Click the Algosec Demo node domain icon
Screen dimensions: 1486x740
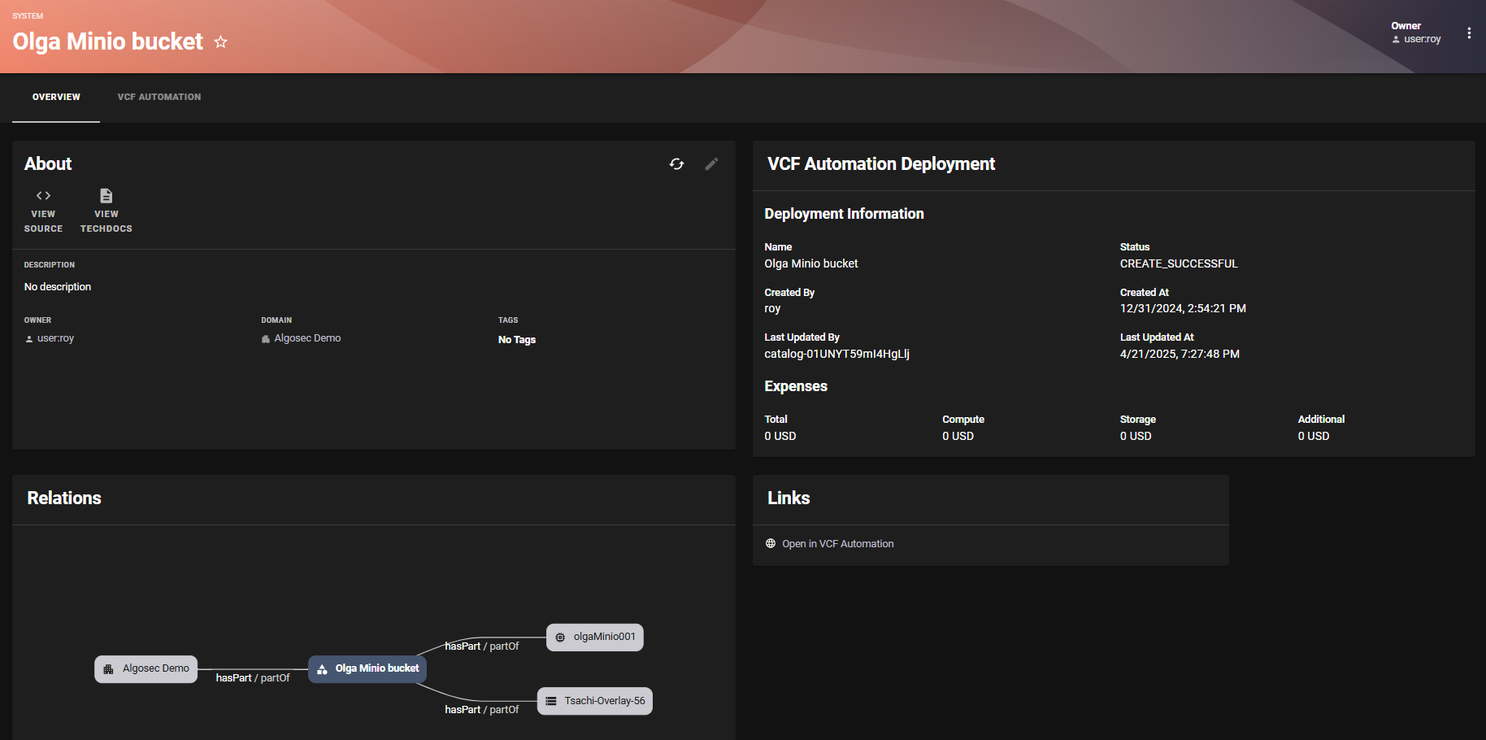pos(108,669)
